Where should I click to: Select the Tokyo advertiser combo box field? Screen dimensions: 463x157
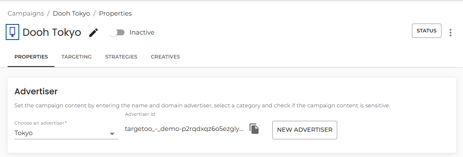66,133
